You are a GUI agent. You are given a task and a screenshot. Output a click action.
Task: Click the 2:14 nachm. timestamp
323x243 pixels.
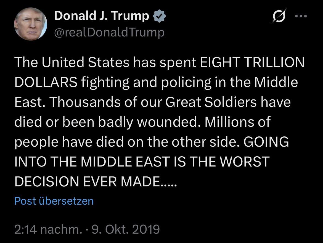coord(48,229)
